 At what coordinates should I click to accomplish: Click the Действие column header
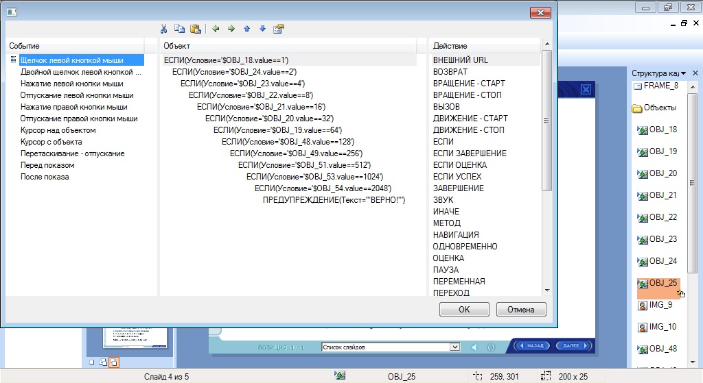point(484,46)
